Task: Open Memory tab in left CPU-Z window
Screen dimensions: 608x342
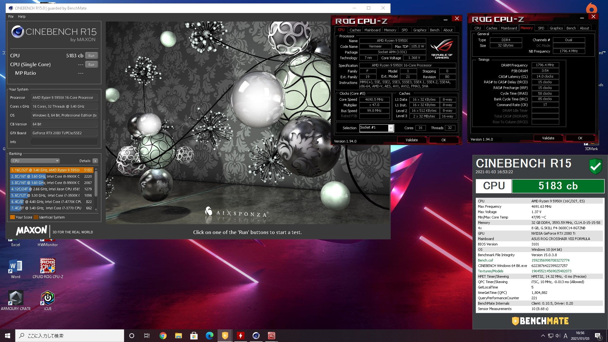Action: (390, 30)
